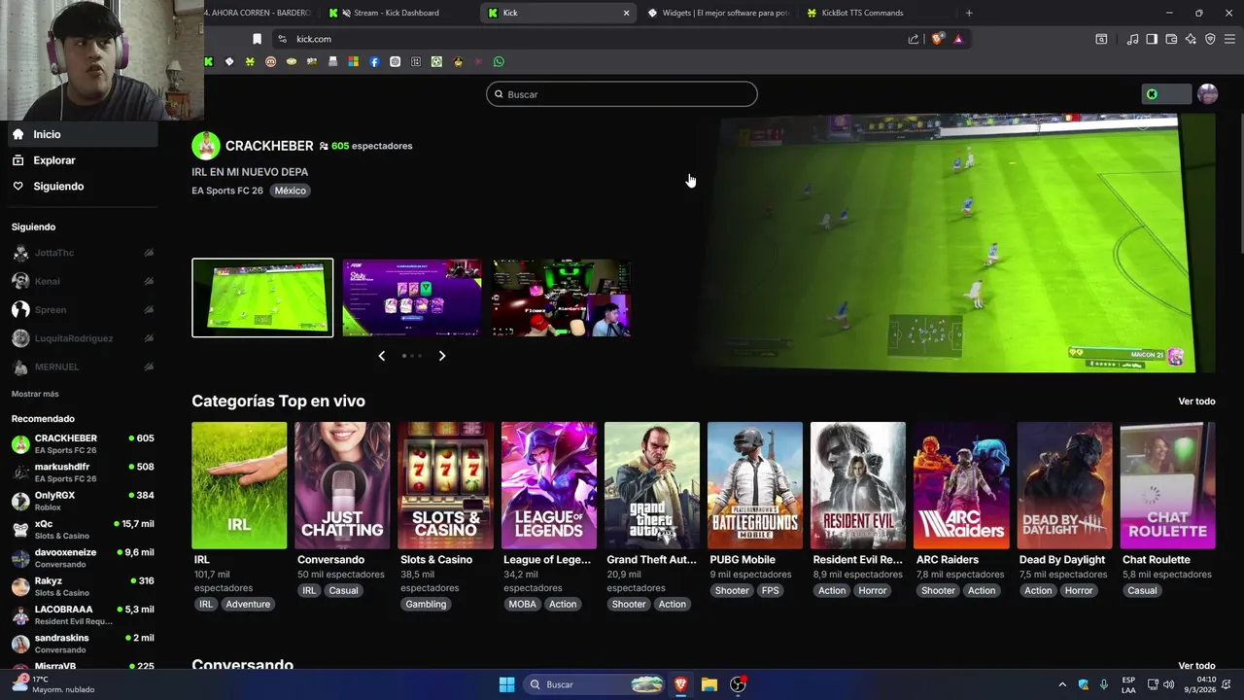Screen dimensions: 1244x700
Task: Expand followed list with Mostrar más
Action: pos(35,394)
